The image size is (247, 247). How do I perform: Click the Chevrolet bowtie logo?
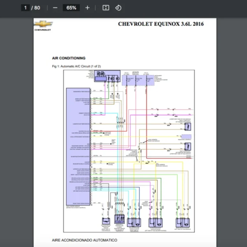[x=42, y=26]
